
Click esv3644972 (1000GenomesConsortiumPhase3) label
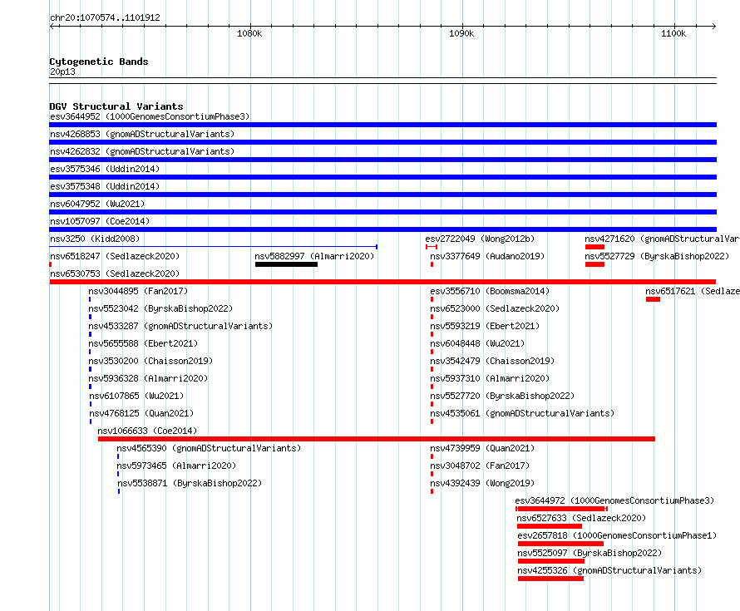[x=614, y=500]
